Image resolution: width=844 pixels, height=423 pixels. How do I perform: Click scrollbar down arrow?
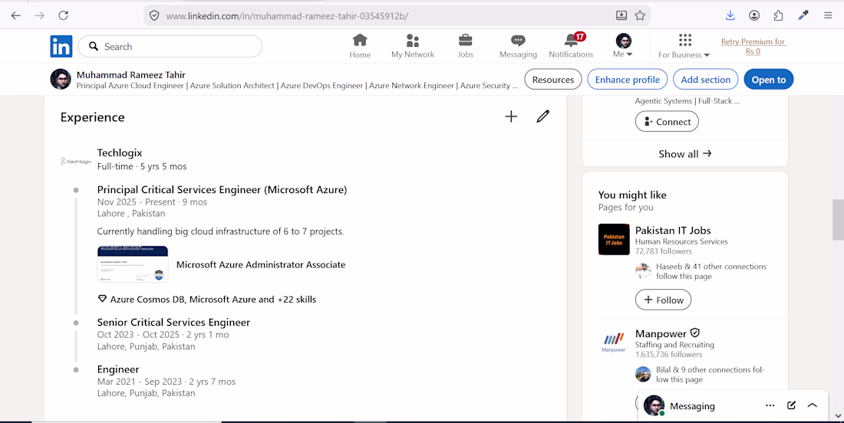[838, 415]
